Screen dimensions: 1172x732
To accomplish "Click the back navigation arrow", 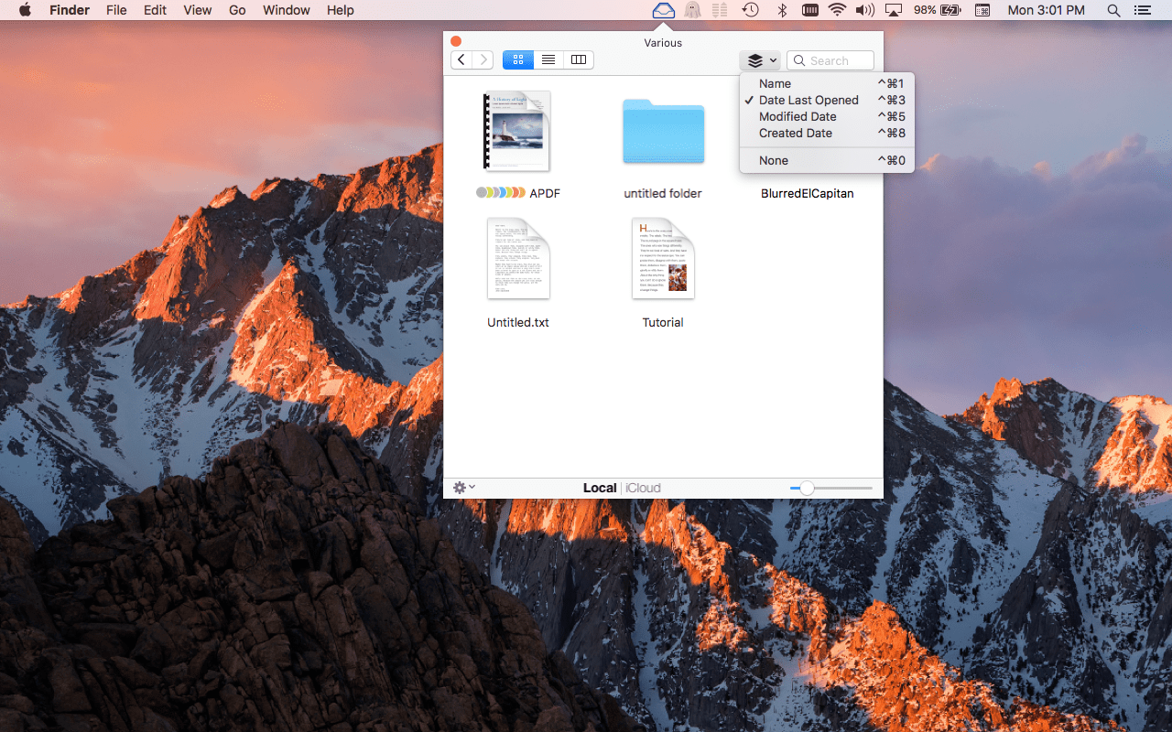I will 461,59.
